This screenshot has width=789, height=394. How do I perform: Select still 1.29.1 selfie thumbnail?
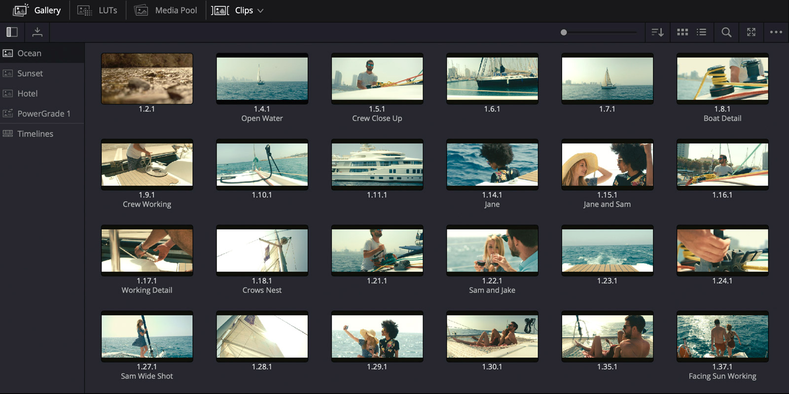coord(377,336)
